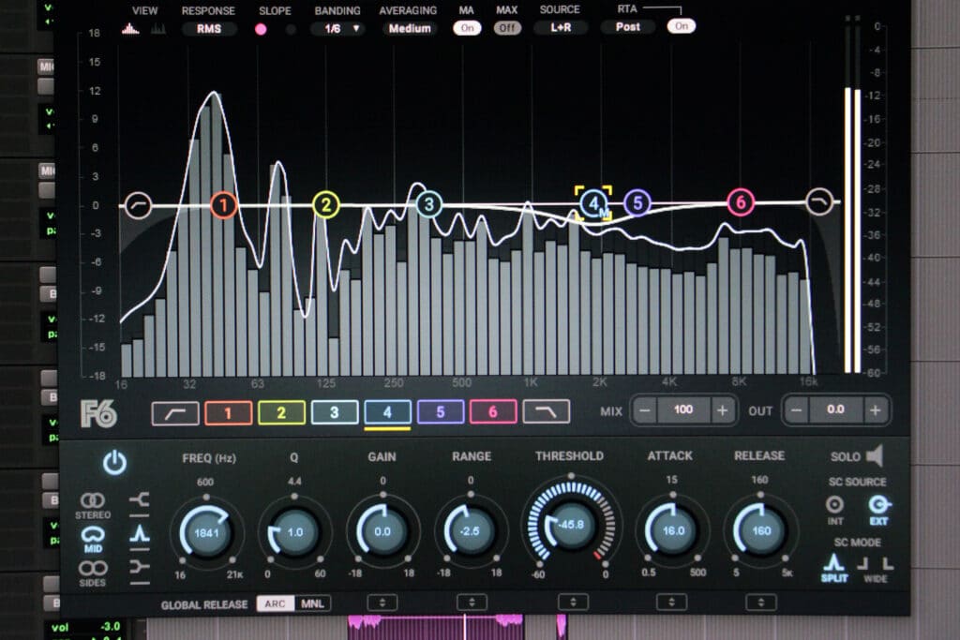Click the F6 plugin logo
The image size is (960, 640).
tap(97, 413)
